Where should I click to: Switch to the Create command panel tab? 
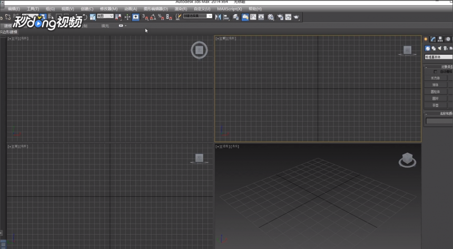426,39
